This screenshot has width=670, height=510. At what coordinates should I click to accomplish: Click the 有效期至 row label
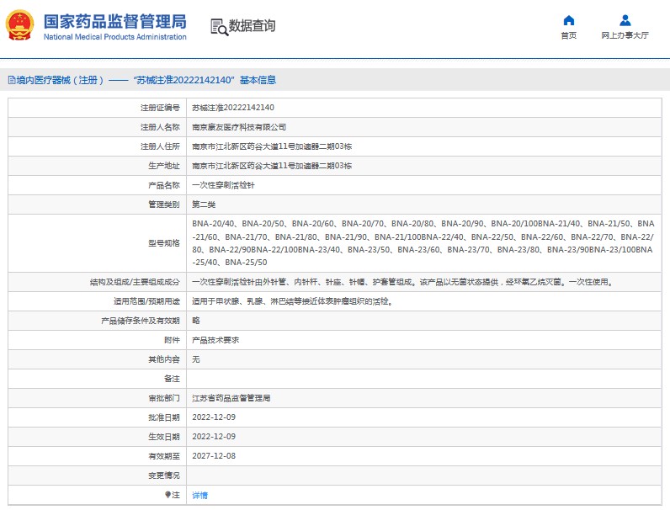click(164, 456)
